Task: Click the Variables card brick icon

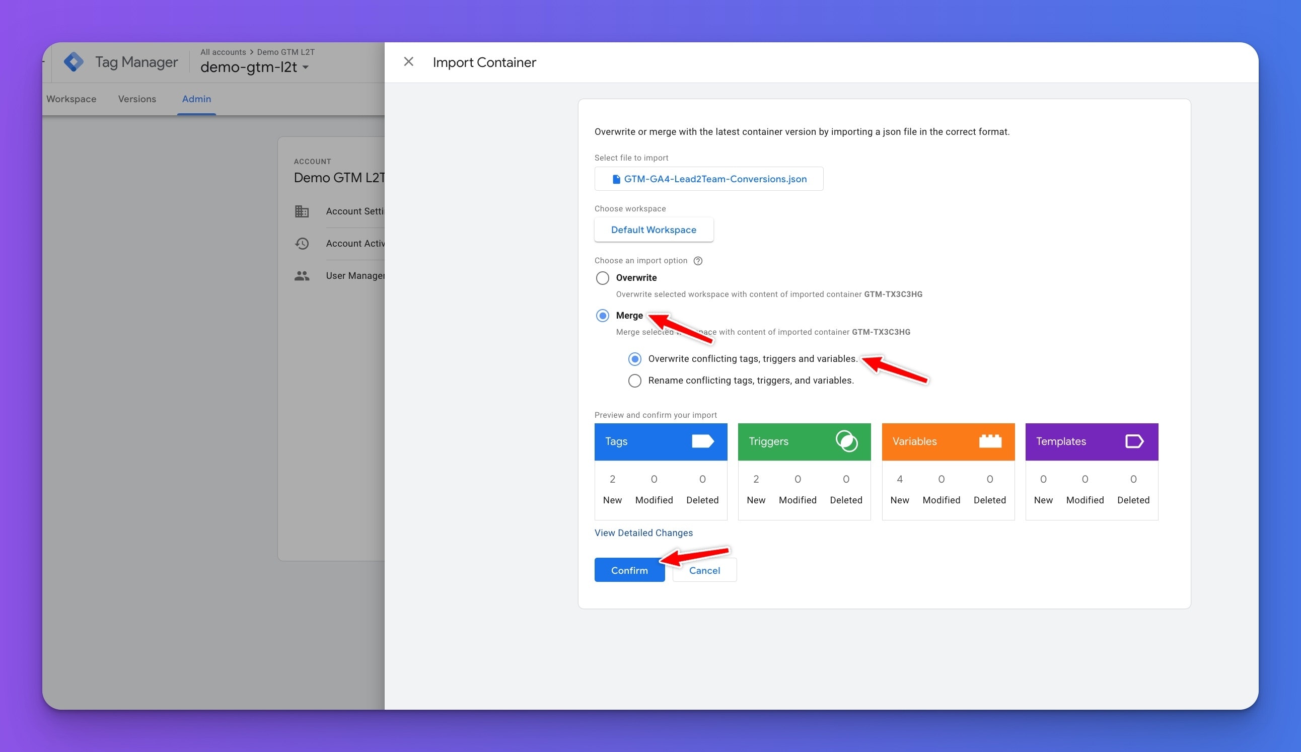Action: tap(990, 441)
